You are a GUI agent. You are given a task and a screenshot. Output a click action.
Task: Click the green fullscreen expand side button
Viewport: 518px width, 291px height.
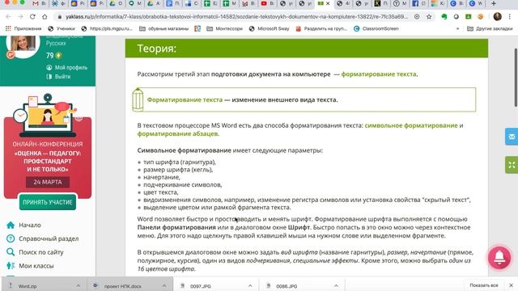pyautogui.click(x=512, y=165)
